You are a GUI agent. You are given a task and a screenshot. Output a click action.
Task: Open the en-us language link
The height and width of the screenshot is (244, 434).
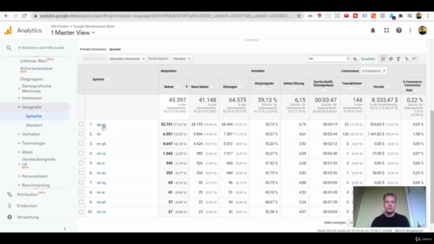pos(101,125)
